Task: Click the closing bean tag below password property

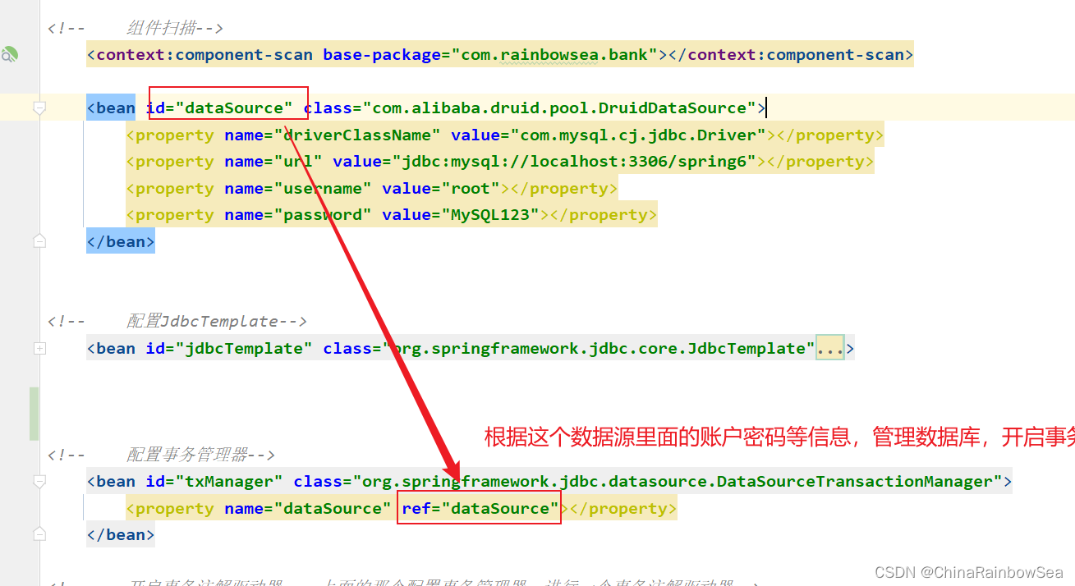Action: [121, 241]
